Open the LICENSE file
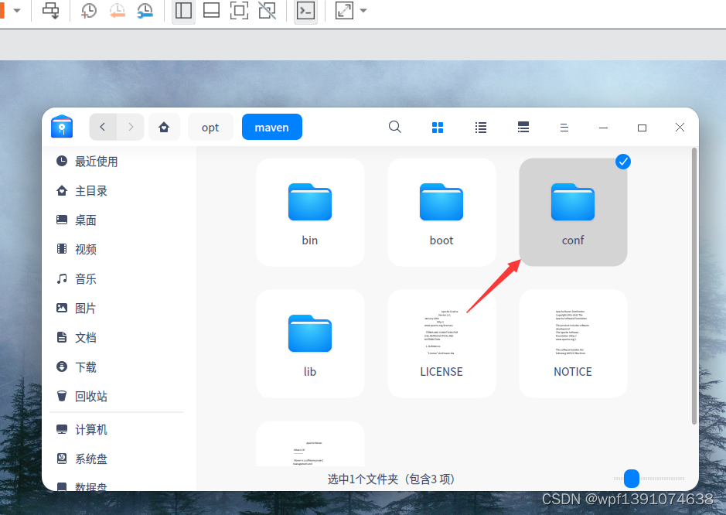 tap(441, 343)
